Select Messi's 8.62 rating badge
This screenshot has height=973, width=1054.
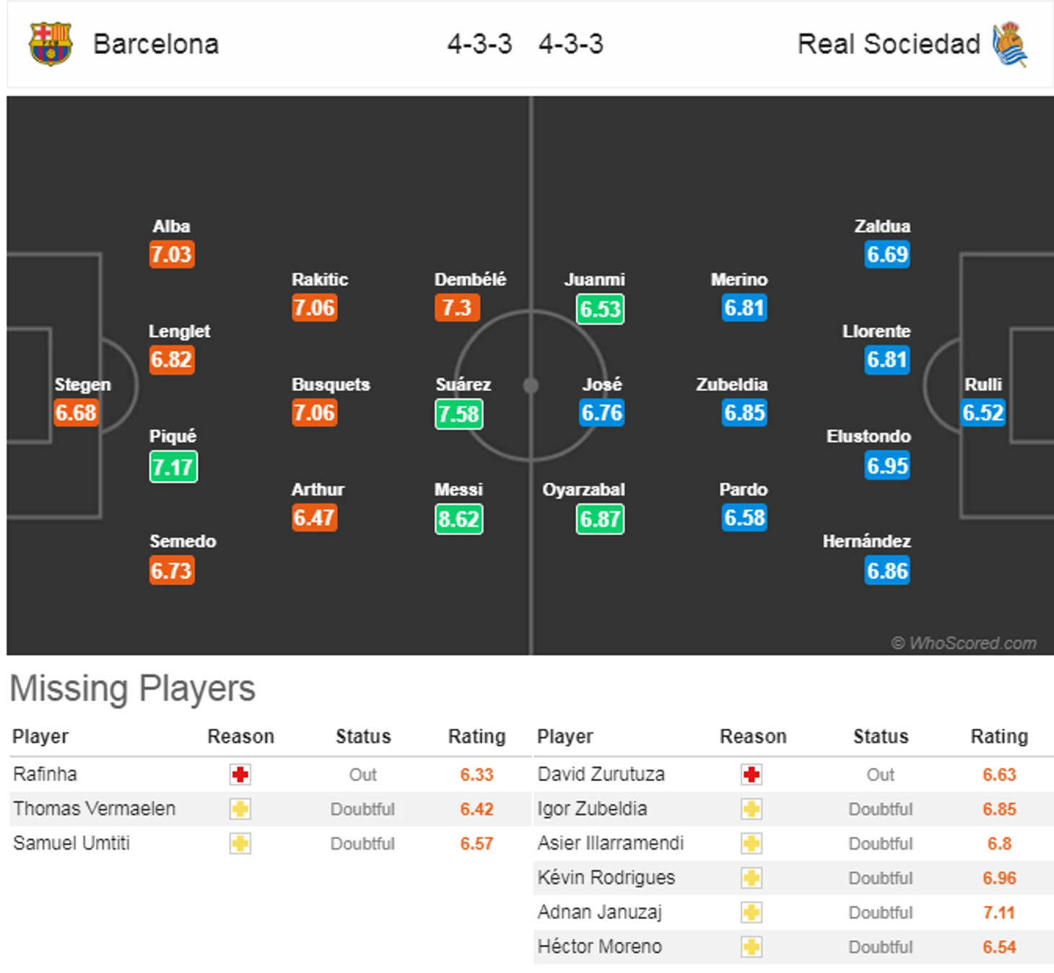pos(459,519)
